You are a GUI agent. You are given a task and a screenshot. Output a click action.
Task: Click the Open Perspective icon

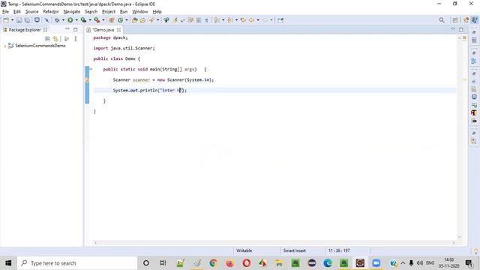[x=455, y=20]
